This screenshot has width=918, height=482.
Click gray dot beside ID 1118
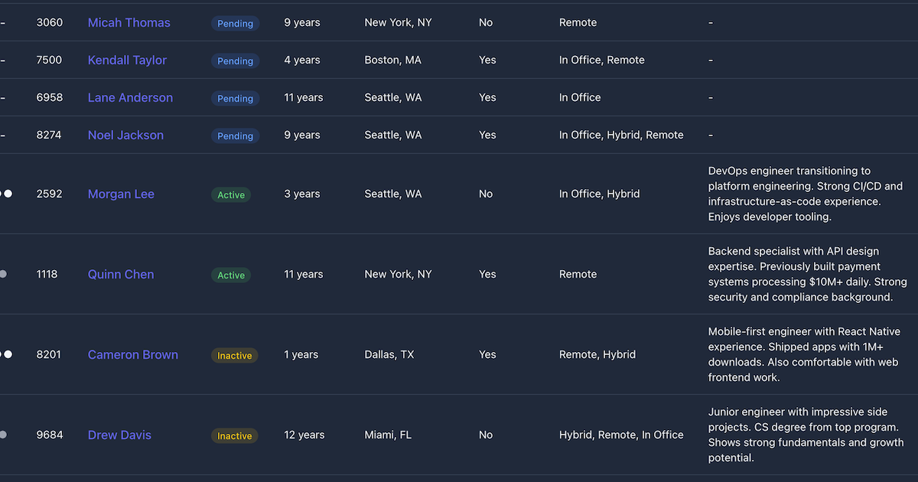(x=3, y=275)
